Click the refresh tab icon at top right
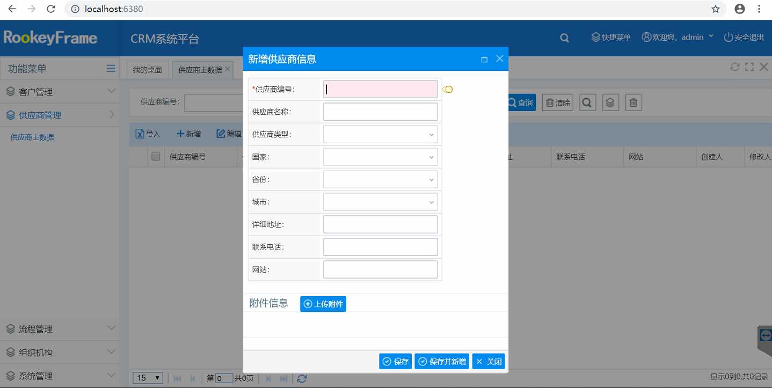The width and height of the screenshot is (772, 388). [735, 67]
